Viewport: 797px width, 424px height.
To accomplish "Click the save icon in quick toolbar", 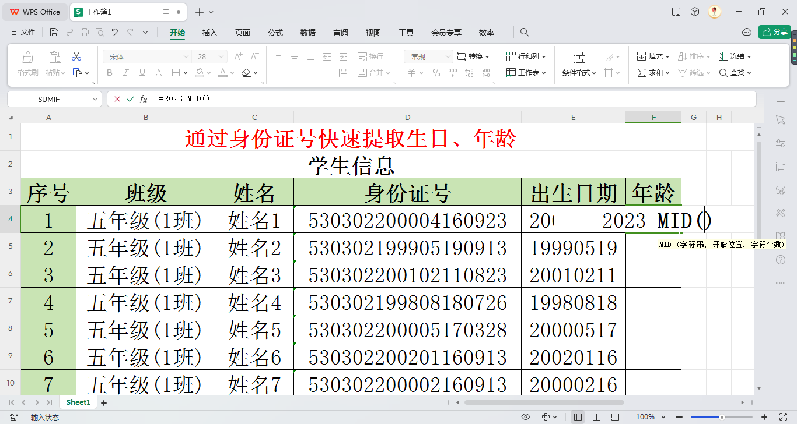I will coord(54,32).
